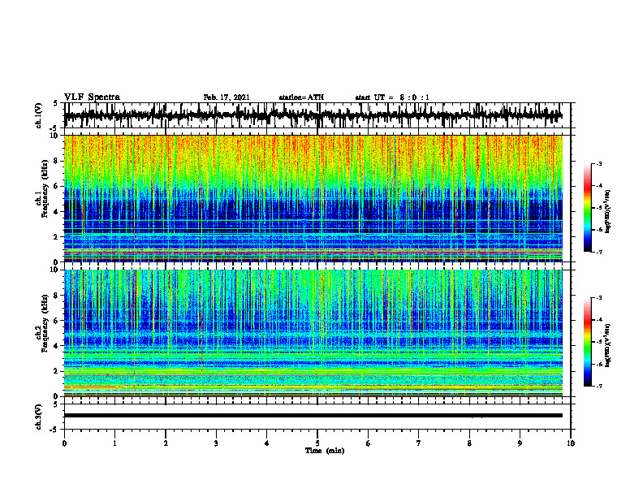Click the ch.2 frequency spectrogram
This screenshot has width=643, height=497.
click(313, 333)
